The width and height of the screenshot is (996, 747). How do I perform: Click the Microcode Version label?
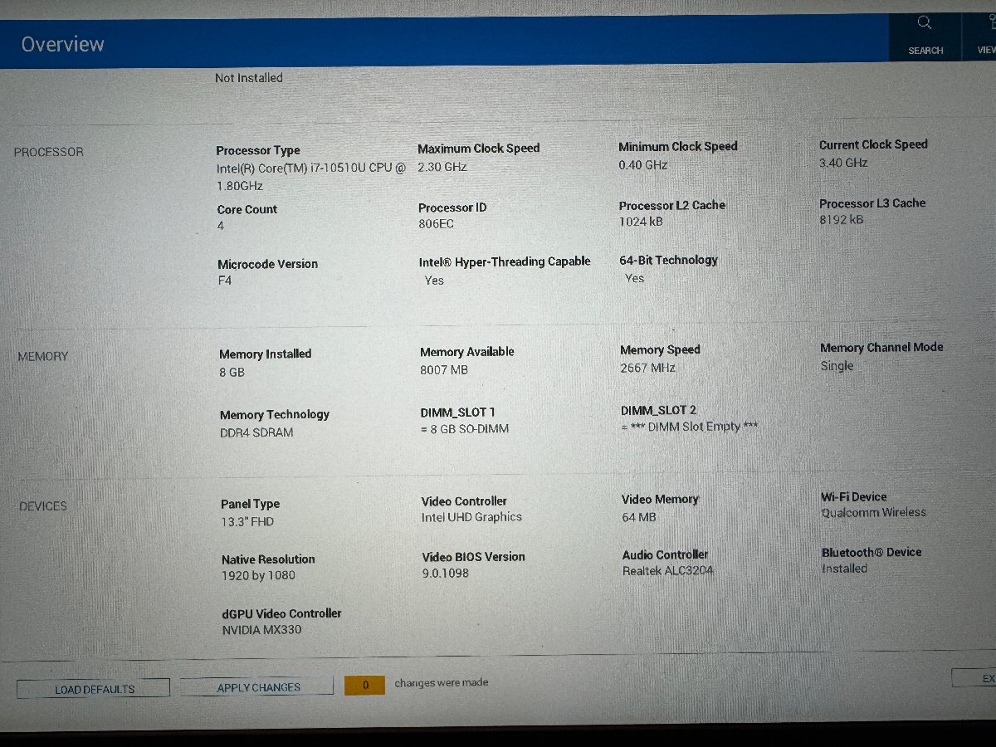(268, 264)
